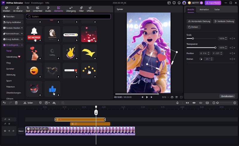Viewport: 239px width, 146px height.
Task: Click the Exportieren button
Action: tap(213, 3)
